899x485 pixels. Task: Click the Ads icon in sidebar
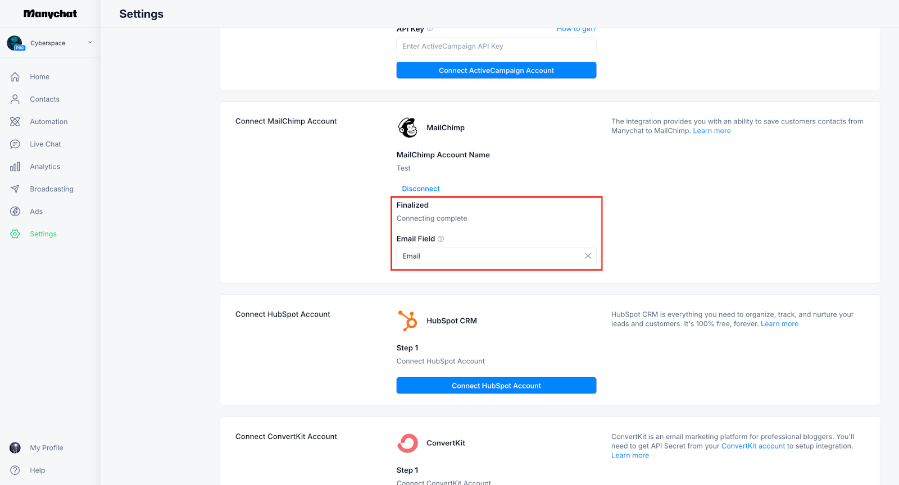pyautogui.click(x=15, y=212)
